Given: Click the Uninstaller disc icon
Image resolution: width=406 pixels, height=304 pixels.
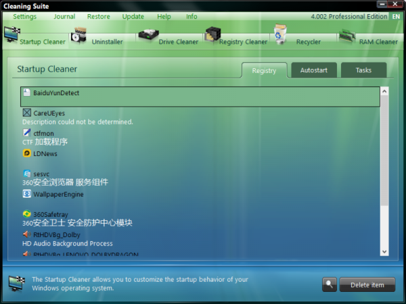Looking at the screenshot, I should 78,36.
